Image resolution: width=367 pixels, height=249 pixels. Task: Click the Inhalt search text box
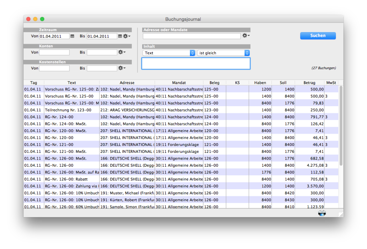196,63
